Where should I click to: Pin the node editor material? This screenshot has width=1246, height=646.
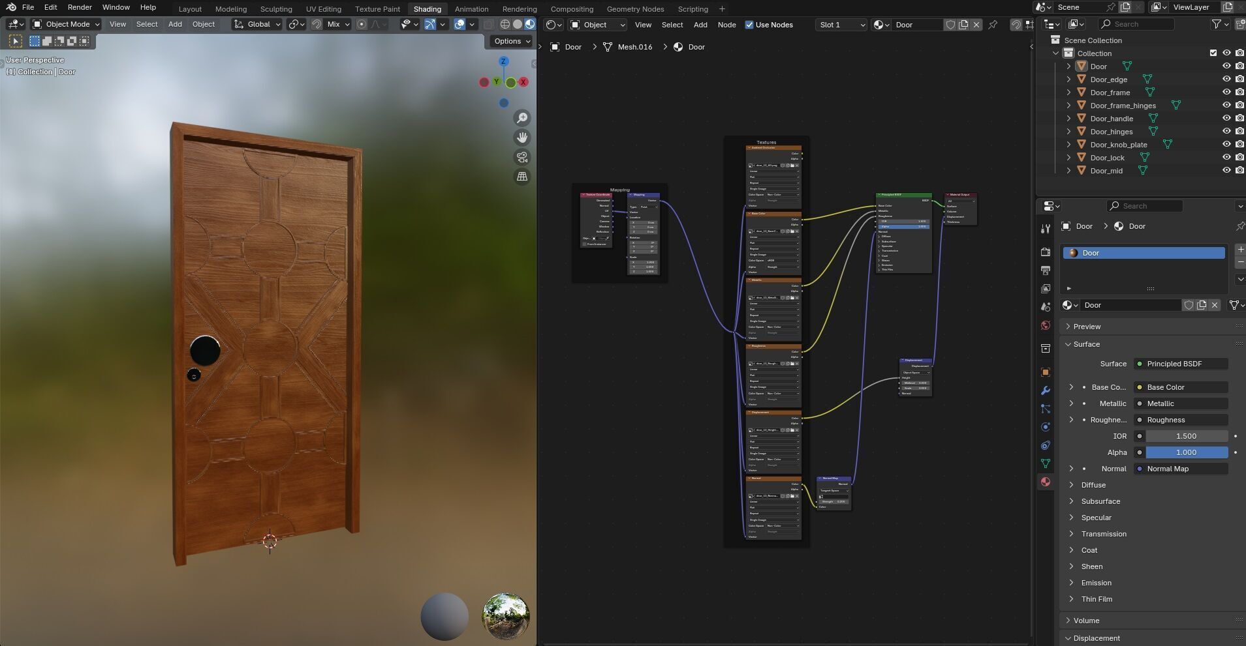(993, 25)
